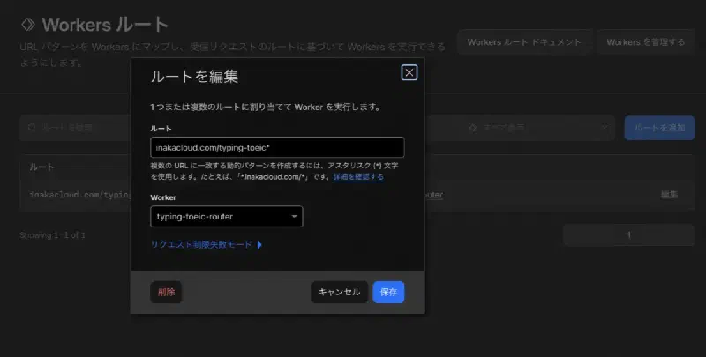Click the 保存 button
This screenshot has height=357, width=706.
pos(388,293)
